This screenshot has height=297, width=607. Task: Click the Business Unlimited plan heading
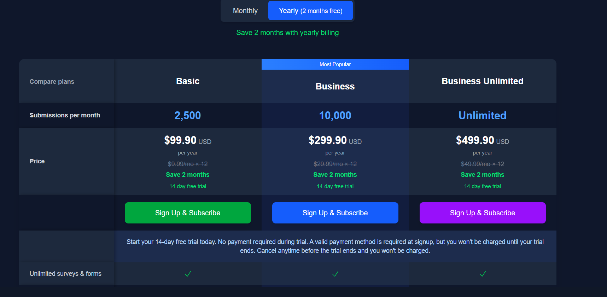pos(483,81)
